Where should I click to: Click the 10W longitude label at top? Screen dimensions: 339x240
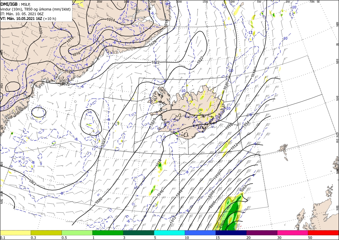coord(232,2)
